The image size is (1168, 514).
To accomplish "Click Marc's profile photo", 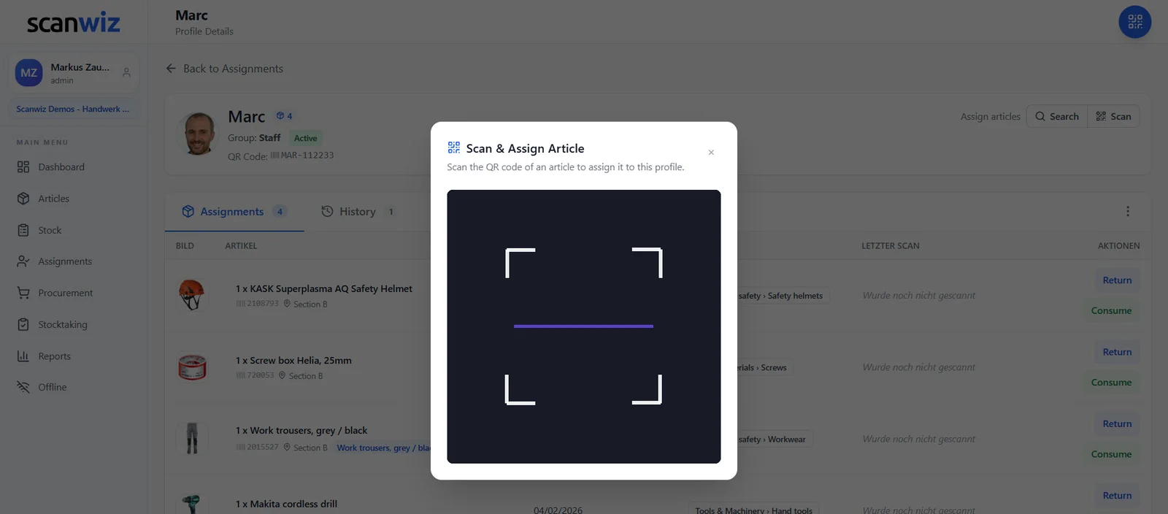I will [199, 134].
